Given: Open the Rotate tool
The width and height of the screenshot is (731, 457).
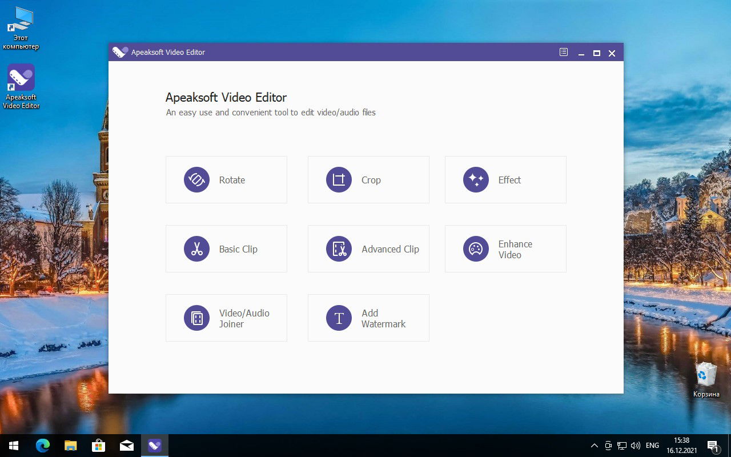Looking at the screenshot, I should point(226,179).
